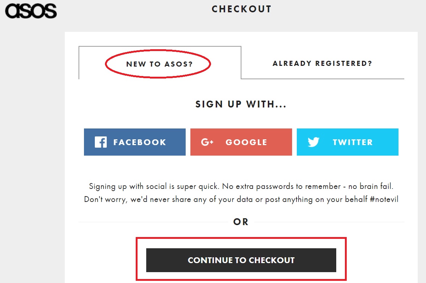This screenshot has width=426, height=283.
Task: Click the "Don't worry" privacy sentence
Action: (x=217, y=199)
